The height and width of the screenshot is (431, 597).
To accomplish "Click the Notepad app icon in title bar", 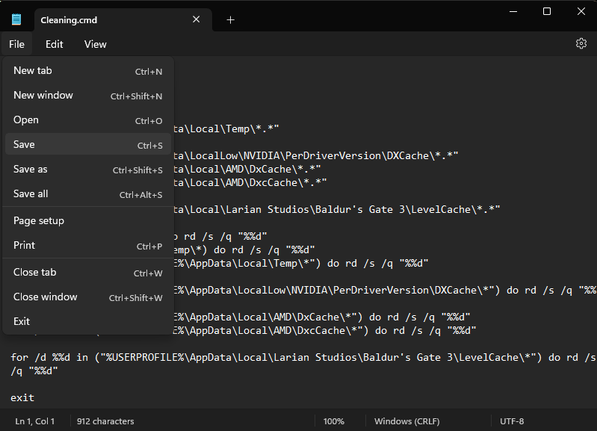I will (16, 19).
